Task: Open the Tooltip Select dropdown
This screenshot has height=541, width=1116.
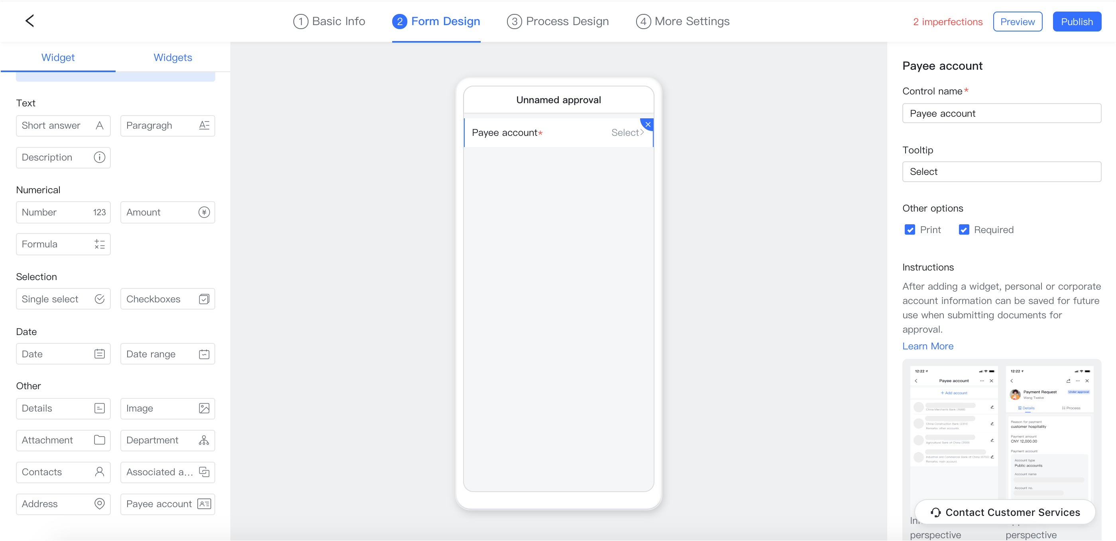Action: (x=1001, y=172)
